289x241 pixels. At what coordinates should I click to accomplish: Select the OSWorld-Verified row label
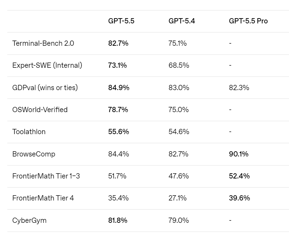pyautogui.click(x=40, y=110)
